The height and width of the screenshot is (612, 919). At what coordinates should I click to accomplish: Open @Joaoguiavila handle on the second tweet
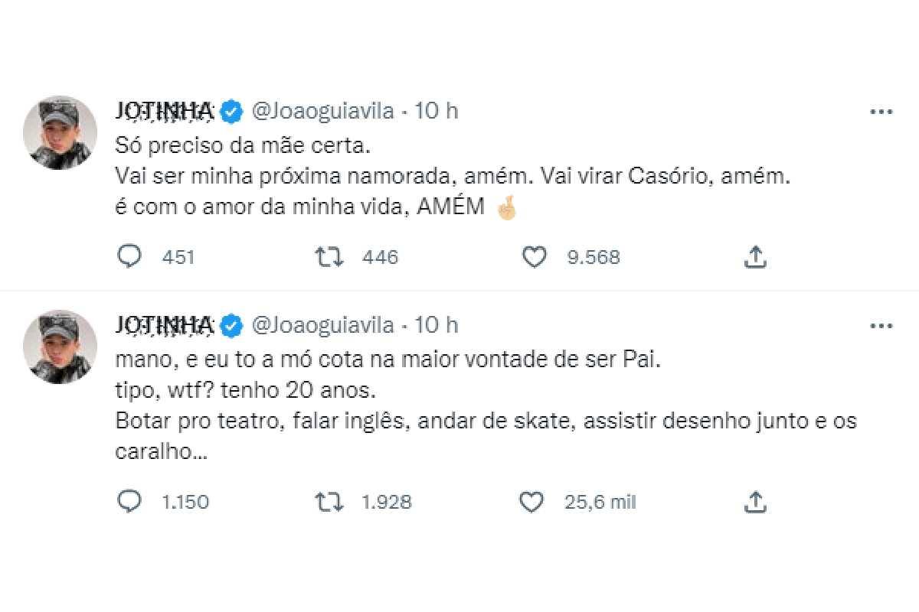(x=322, y=326)
